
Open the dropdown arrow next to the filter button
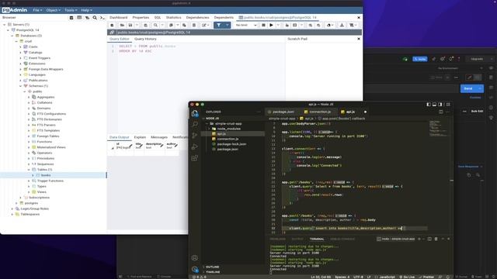[228, 26]
